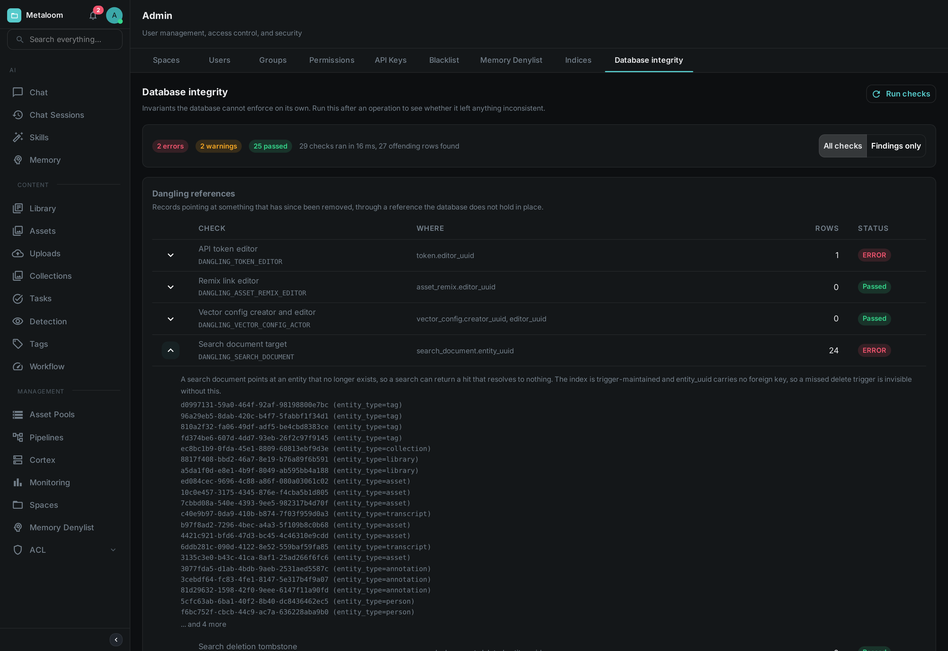This screenshot has width=948, height=651.
Task: Click the Memory Denylist sidebar icon
Action: pyautogui.click(x=17, y=527)
